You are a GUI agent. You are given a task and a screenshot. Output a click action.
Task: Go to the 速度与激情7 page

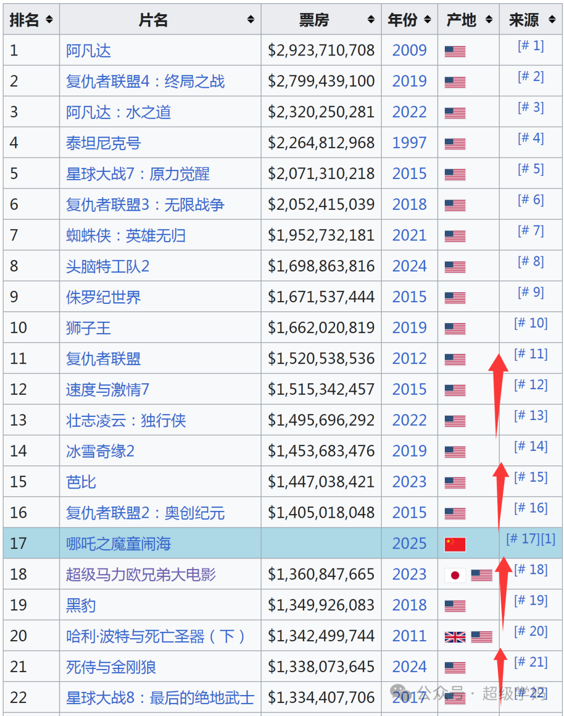(108, 390)
